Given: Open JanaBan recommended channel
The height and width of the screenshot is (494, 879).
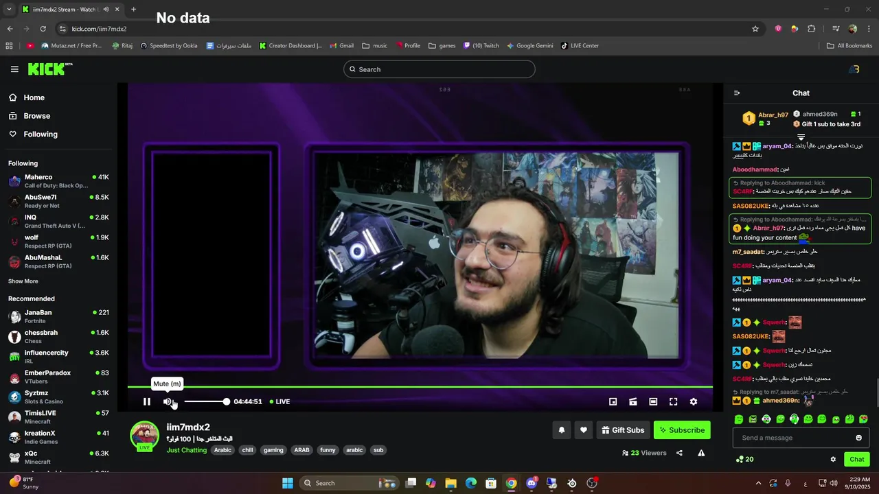Looking at the screenshot, I should (x=58, y=316).
